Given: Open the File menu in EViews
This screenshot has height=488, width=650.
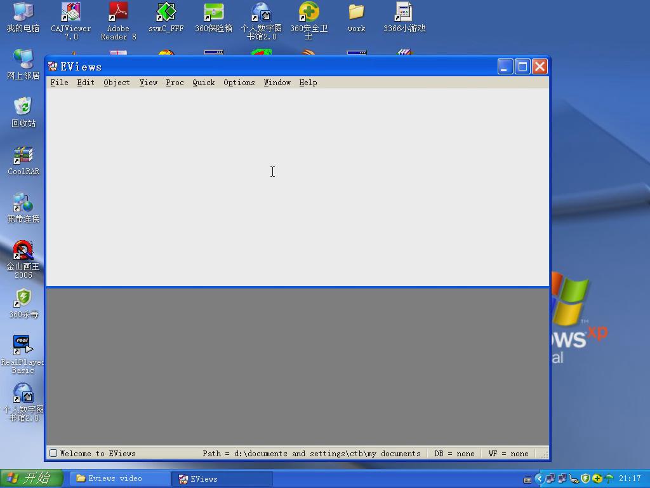Looking at the screenshot, I should pos(59,83).
